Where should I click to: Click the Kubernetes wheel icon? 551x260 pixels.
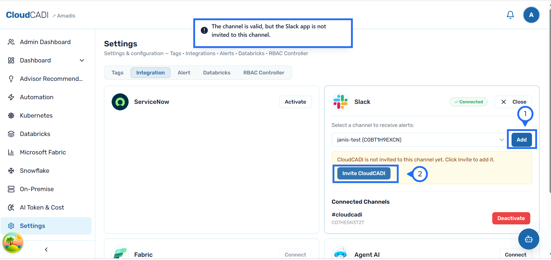pyautogui.click(x=11, y=116)
